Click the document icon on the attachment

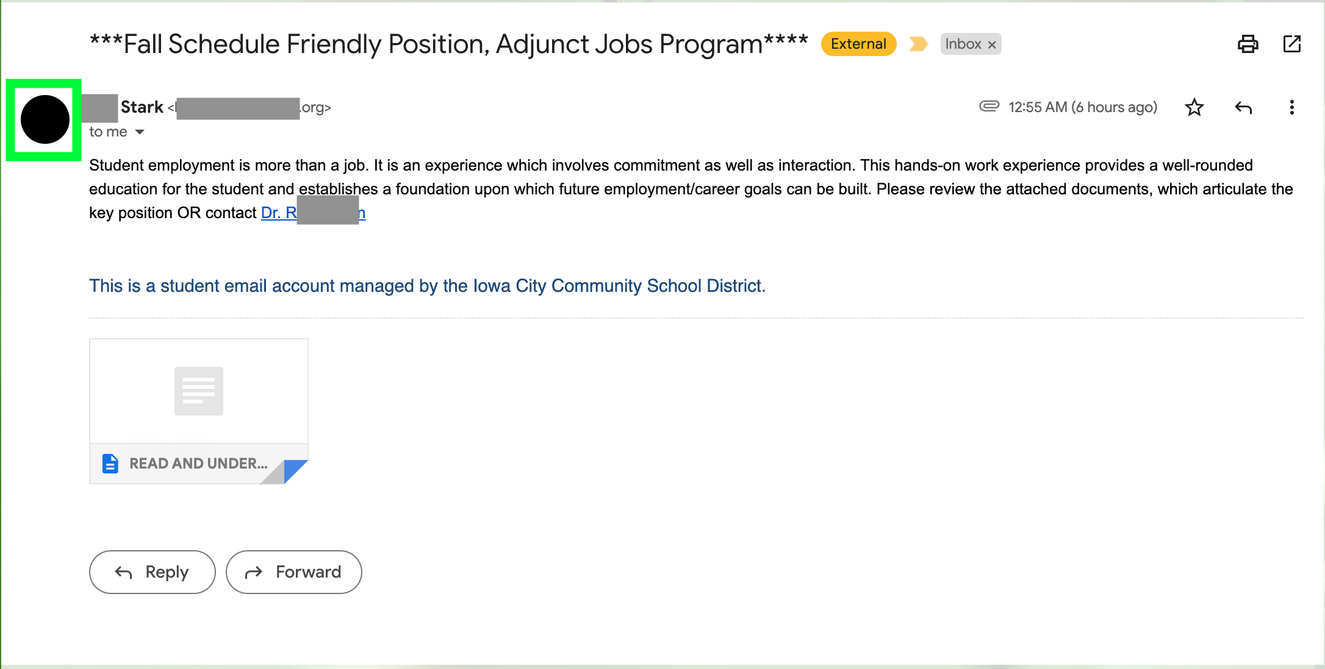110,464
